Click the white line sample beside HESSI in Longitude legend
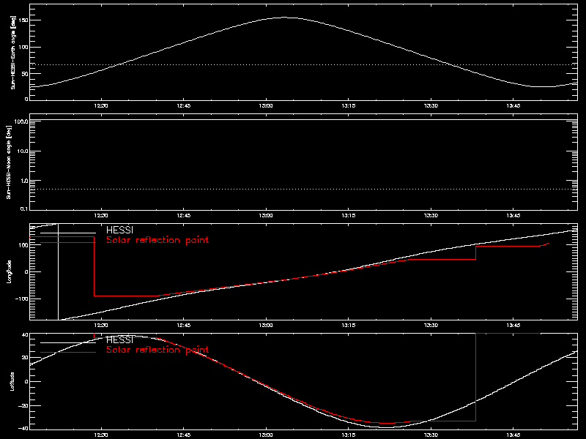The image size is (586, 439). point(68,233)
